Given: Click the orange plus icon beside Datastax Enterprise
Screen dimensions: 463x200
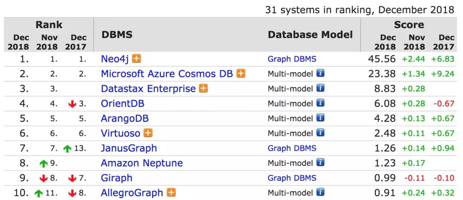Looking at the screenshot, I should pos(203,88).
